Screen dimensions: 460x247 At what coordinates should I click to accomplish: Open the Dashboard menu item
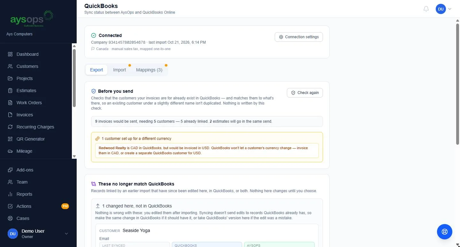pos(36,54)
